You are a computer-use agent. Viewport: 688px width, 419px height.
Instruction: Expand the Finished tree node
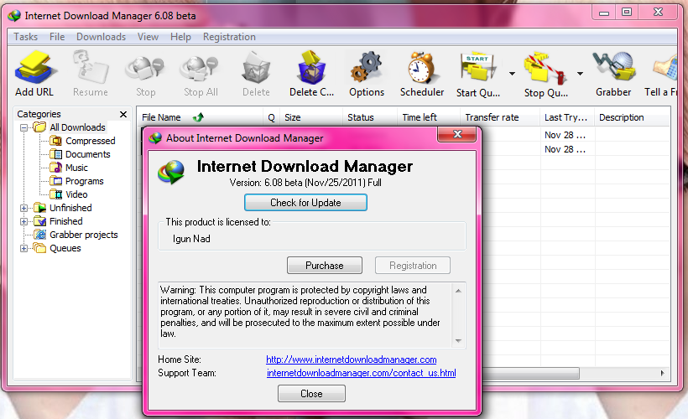point(24,222)
